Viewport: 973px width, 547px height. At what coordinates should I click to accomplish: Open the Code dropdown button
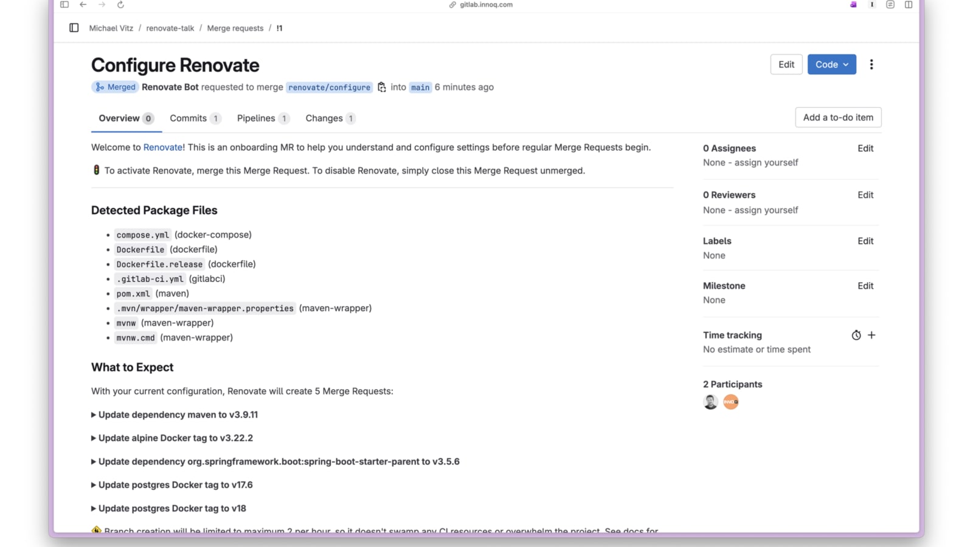(832, 64)
